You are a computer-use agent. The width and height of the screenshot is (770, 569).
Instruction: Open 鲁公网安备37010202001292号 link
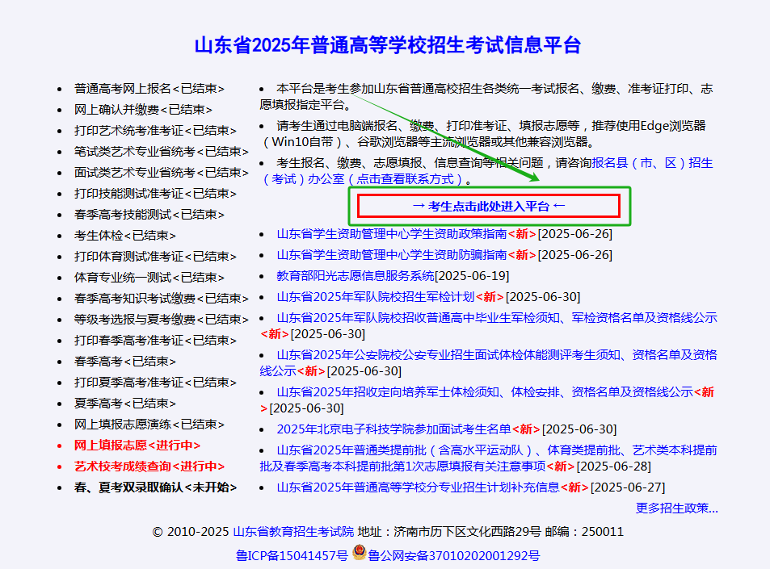tap(454, 556)
